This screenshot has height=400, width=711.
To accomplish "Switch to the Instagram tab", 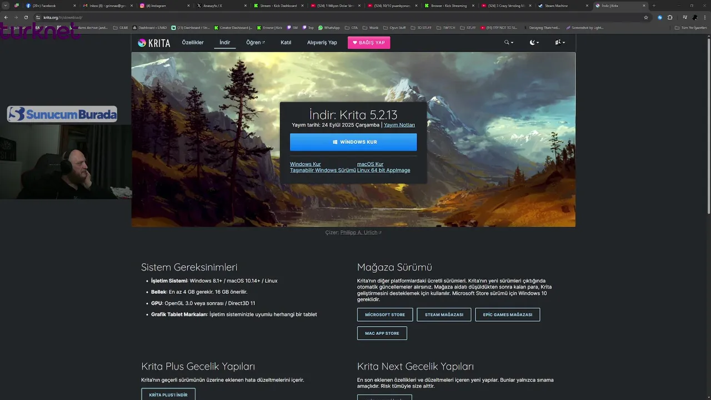I will tap(163, 6).
